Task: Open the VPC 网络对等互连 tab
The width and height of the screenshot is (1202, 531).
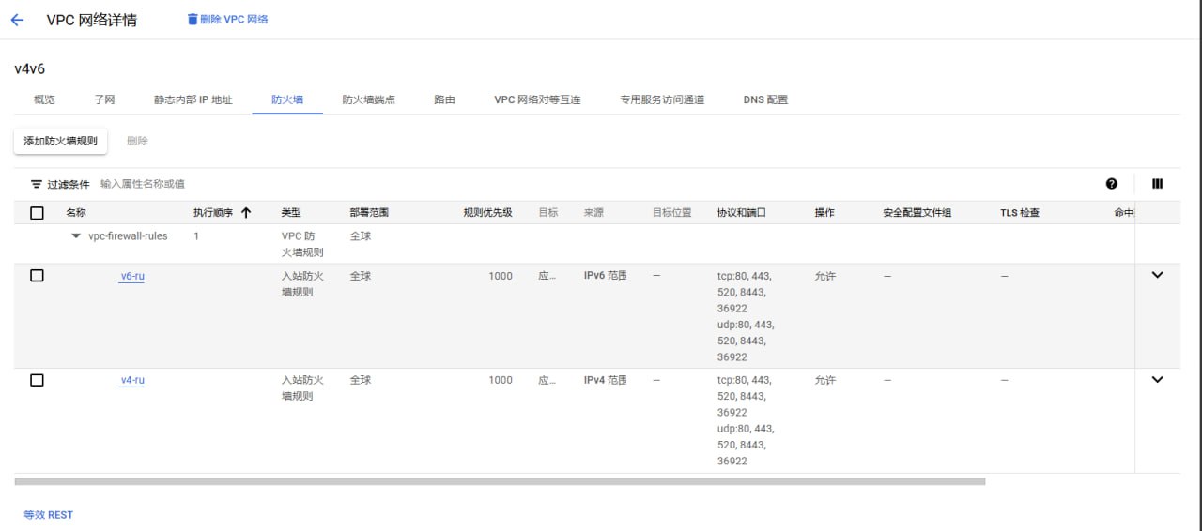Action: pyautogui.click(x=537, y=99)
